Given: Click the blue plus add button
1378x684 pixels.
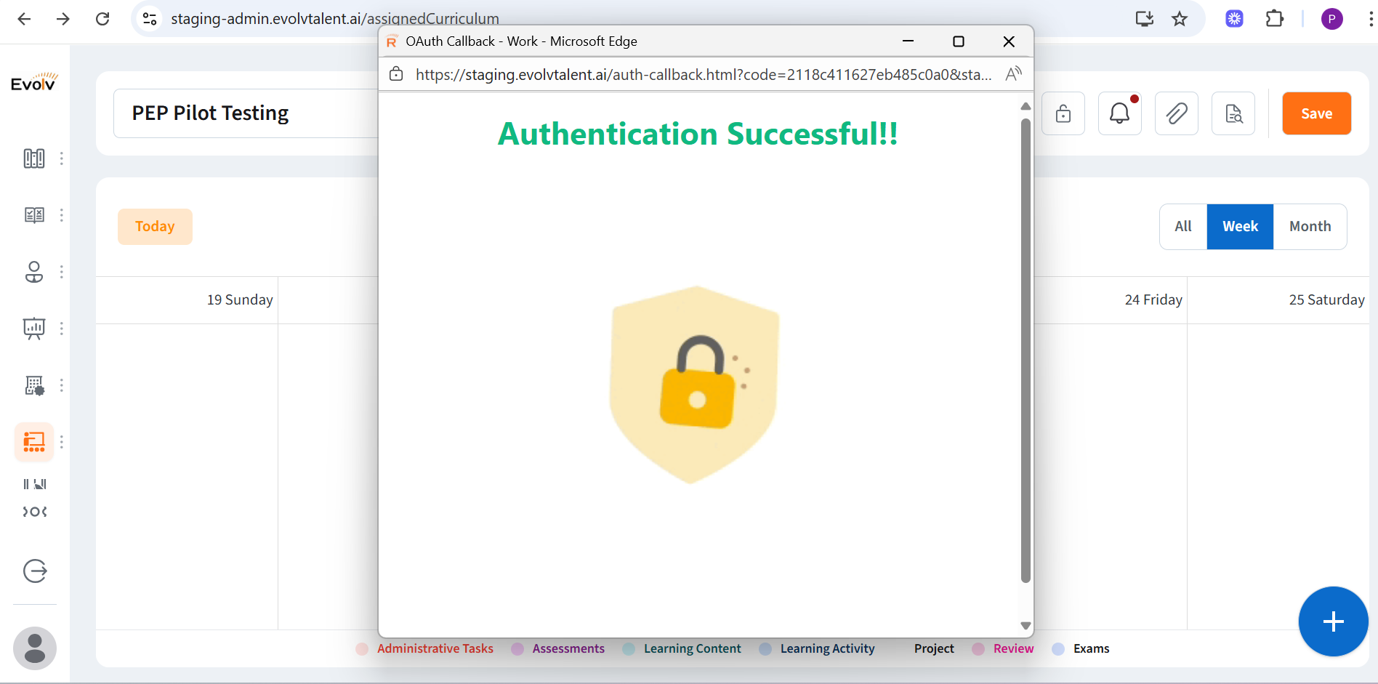Looking at the screenshot, I should click(1333, 621).
